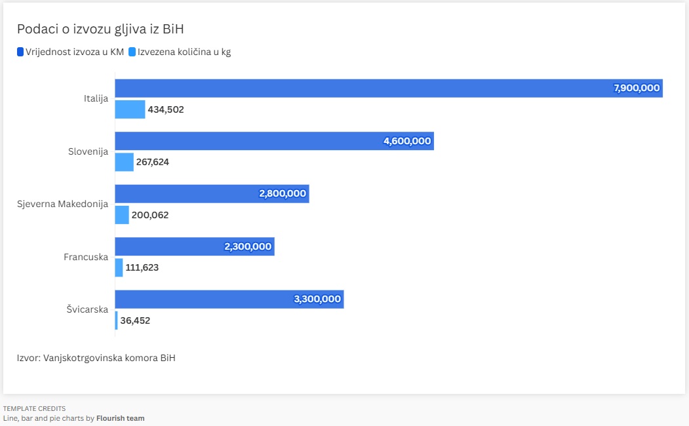The height and width of the screenshot is (426, 689).
Task: Pick Sjeverna Makedonija's light blue quantity bar
Action: [x=122, y=215]
